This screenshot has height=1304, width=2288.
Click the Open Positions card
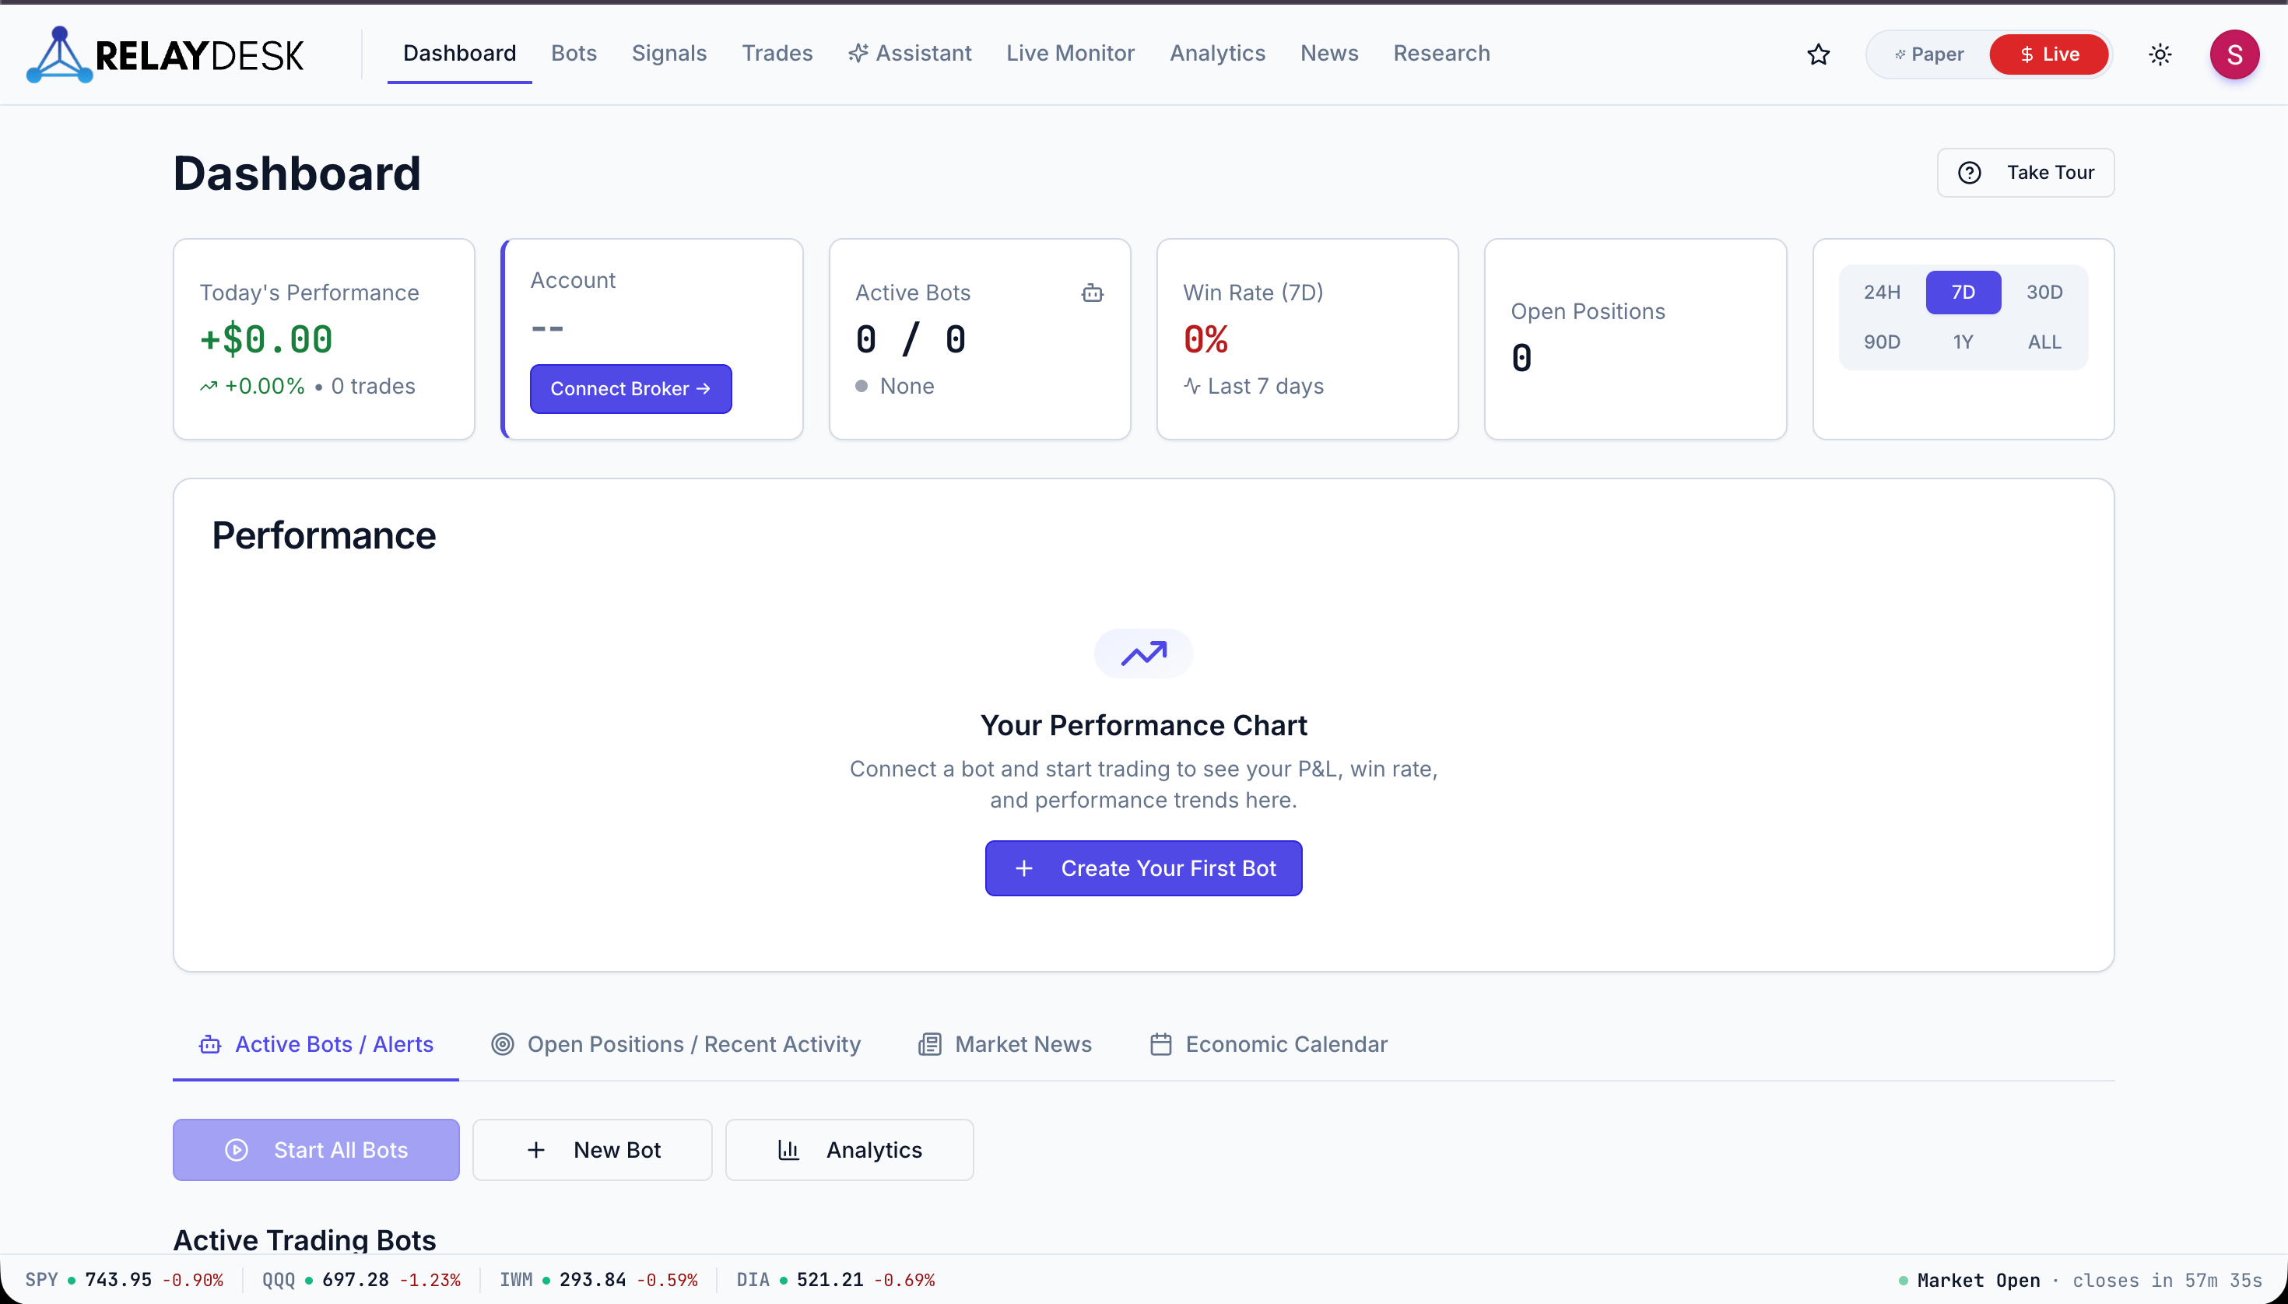click(x=1635, y=338)
